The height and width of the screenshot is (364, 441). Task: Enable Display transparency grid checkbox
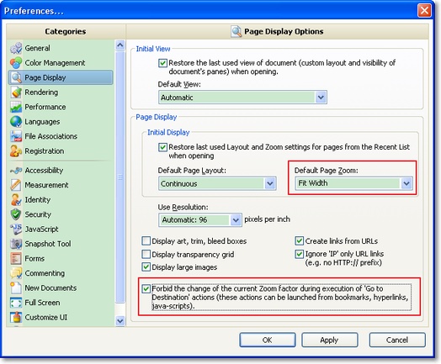[x=146, y=254]
